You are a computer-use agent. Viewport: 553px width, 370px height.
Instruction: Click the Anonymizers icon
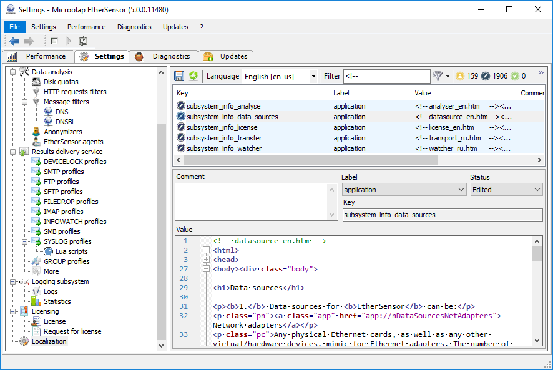click(x=36, y=132)
